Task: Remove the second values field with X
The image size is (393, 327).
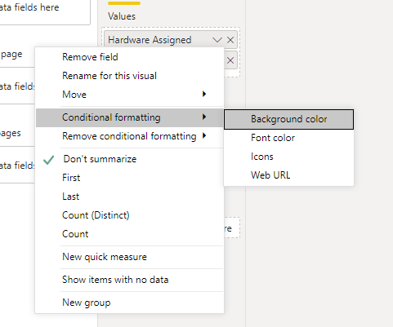Action: pos(230,60)
